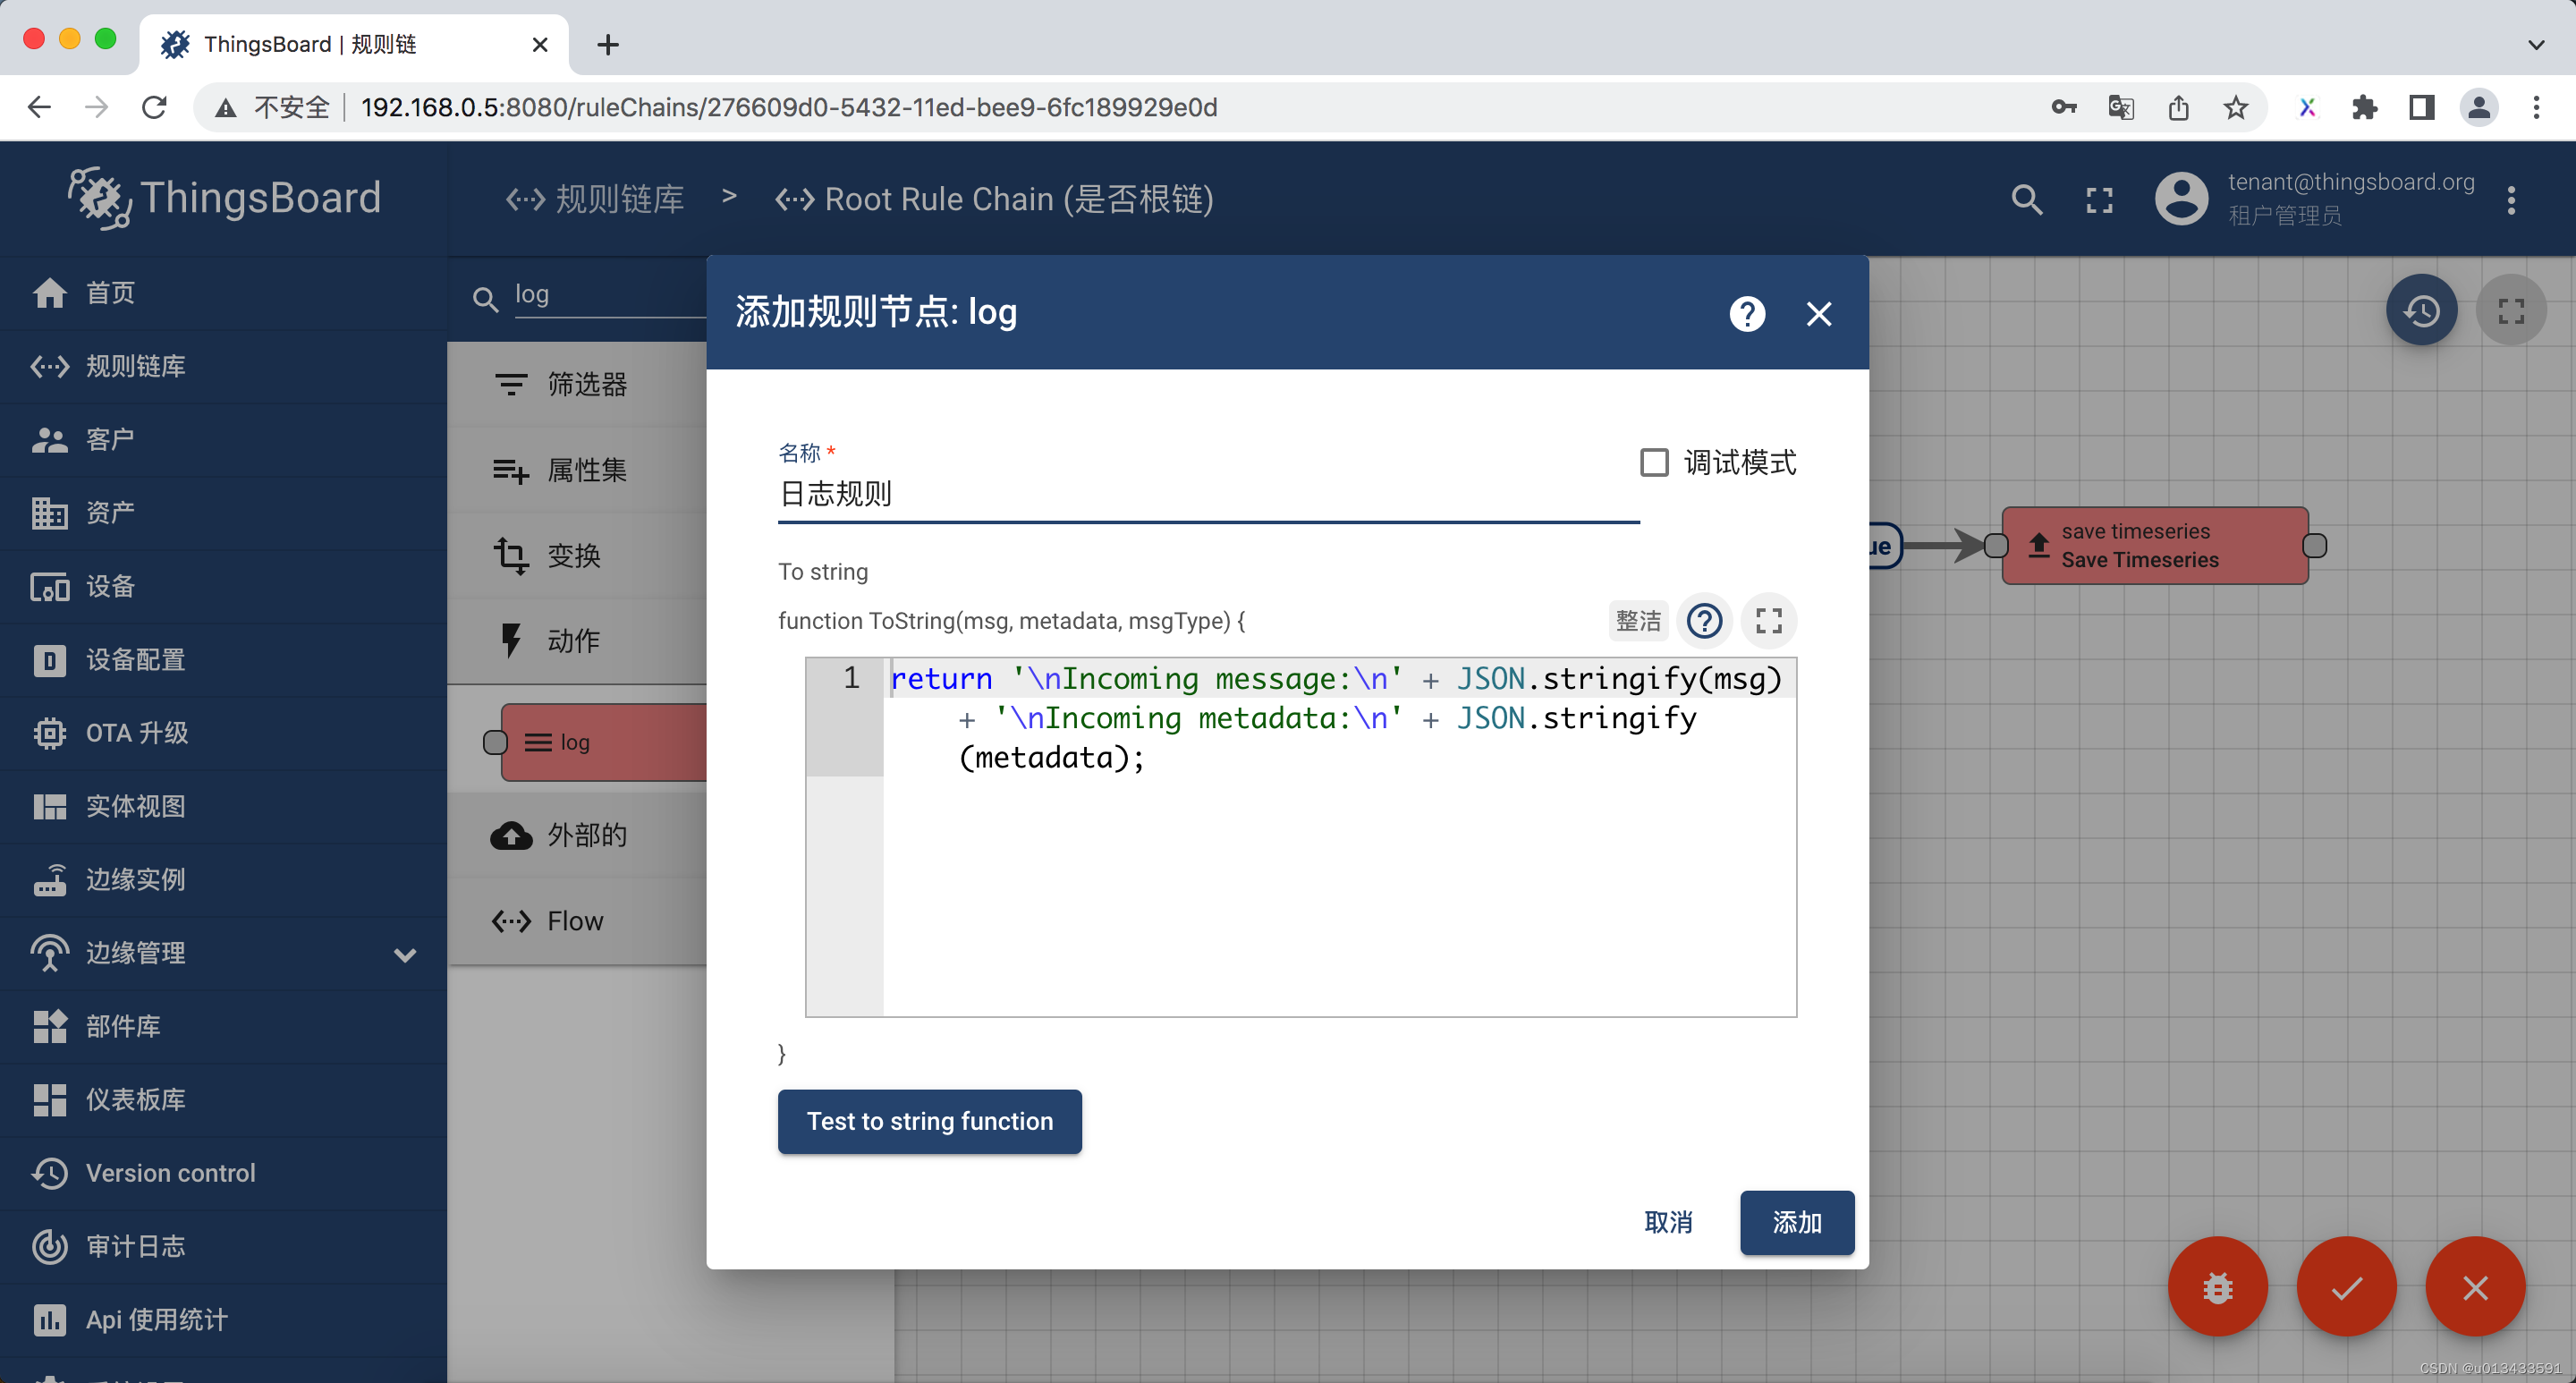Confirm changes with the check floating button
Viewport: 2576px width, 1383px height.
click(x=2347, y=1287)
